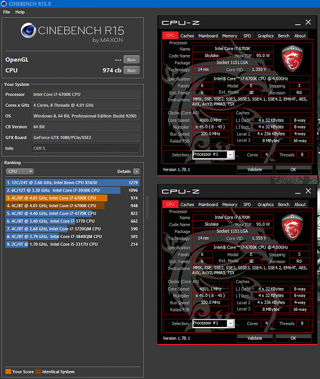
Task: Select the i7-4770K ranking row
Action: (73, 213)
